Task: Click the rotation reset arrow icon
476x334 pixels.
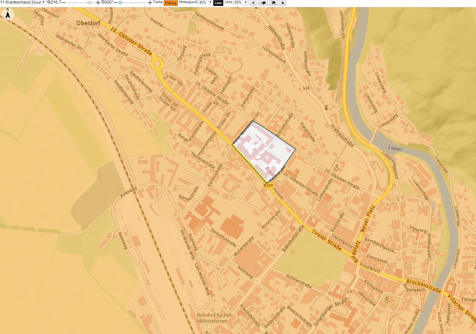Action: coord(103,2)
